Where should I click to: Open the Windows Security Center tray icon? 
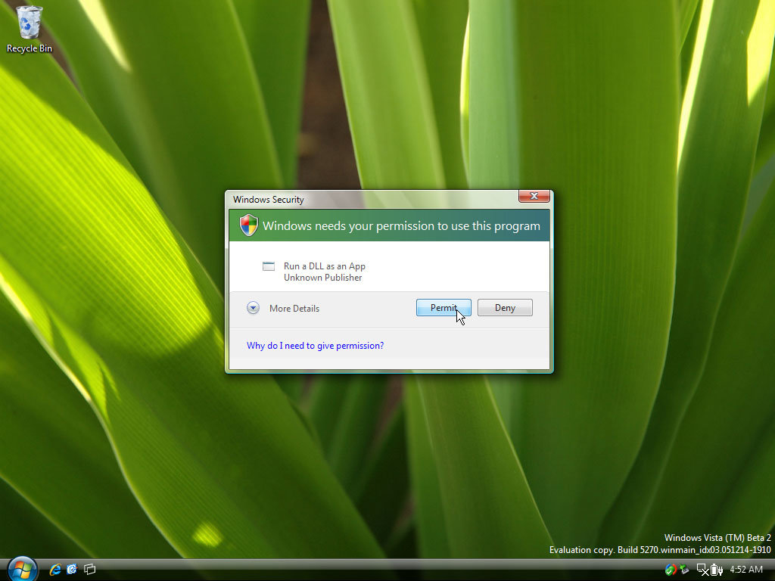coord(671,570)
